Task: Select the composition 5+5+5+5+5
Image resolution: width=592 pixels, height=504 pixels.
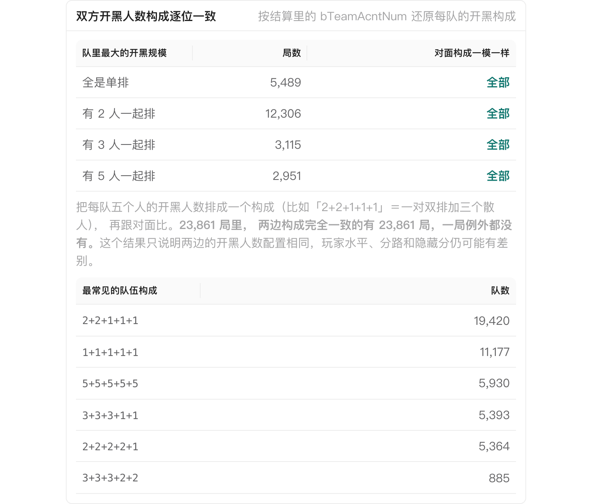Action: coord(110,383)
